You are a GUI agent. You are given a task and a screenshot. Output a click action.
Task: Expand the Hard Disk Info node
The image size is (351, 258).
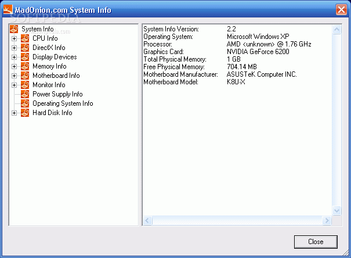pos(14,113)
